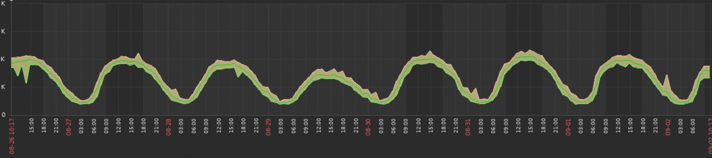Viewport: 712px width, 158px height.
Task: Click the 06:00 tick label of day 08-28
Action: pyautogui.click(x=193, y=126)
